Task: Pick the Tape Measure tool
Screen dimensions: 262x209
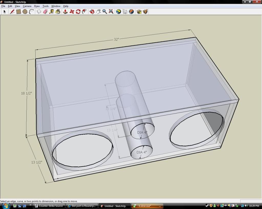Action: click(x=52, y=11)
